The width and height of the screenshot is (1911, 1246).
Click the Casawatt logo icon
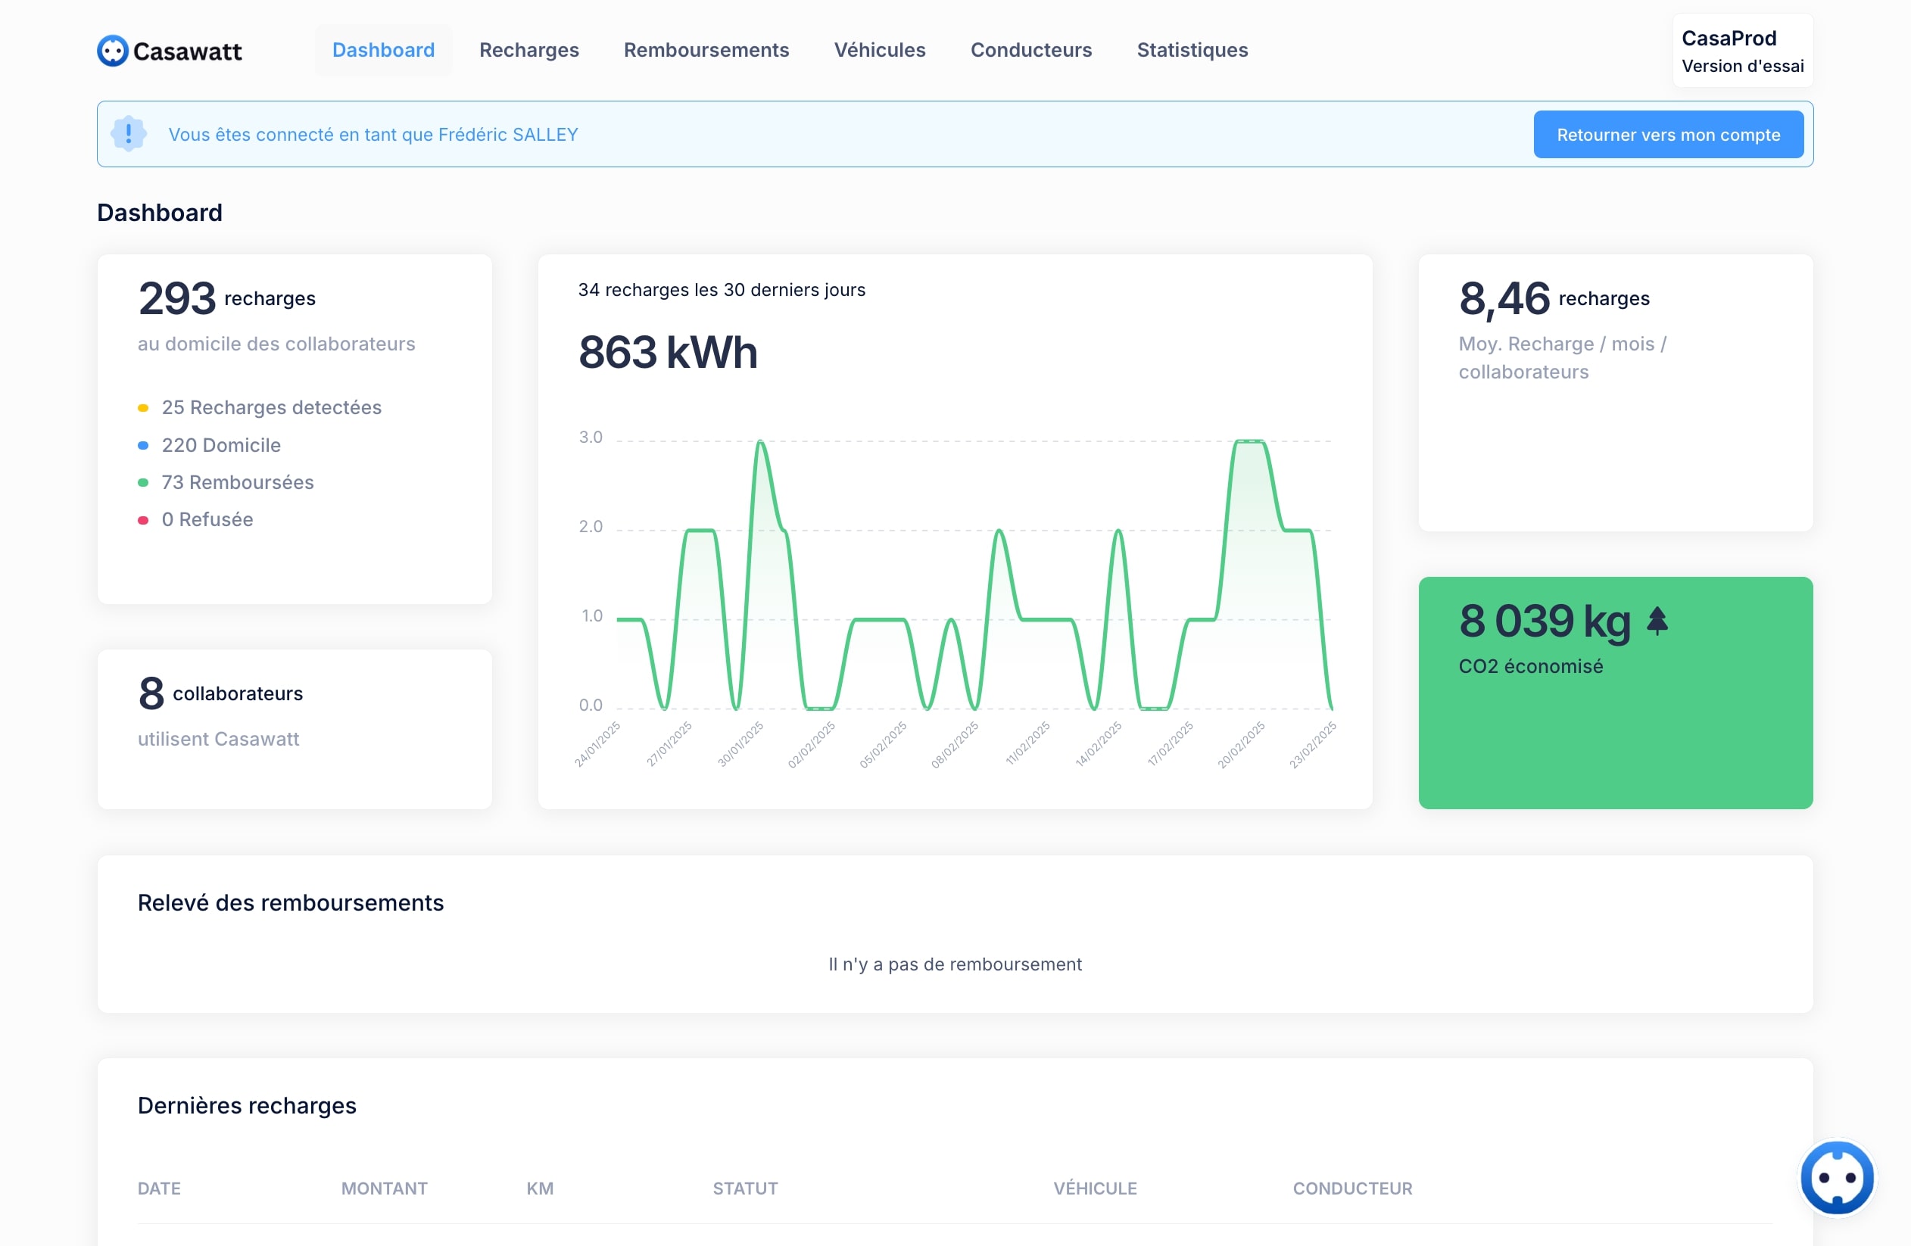coord(112,51)
